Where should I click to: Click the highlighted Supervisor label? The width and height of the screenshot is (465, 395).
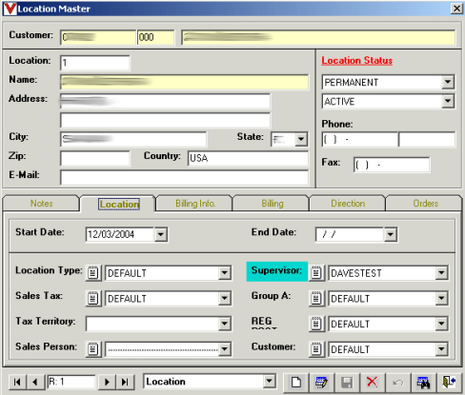[276, 270]
